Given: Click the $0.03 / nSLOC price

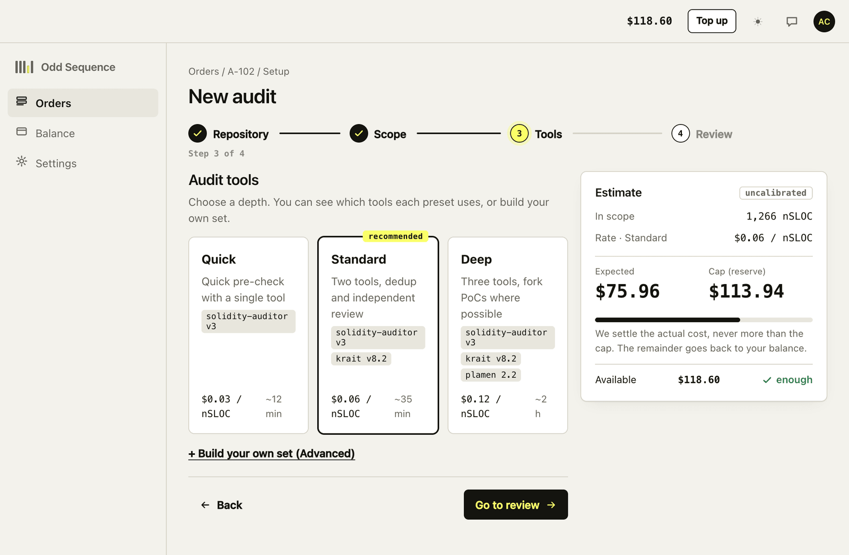Looking at the screenshot, I should [222, 407].
